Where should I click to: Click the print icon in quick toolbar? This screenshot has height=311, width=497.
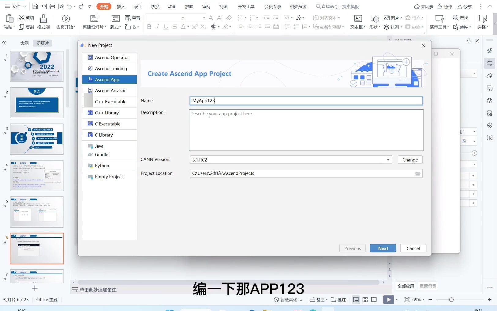click(52, 6)
